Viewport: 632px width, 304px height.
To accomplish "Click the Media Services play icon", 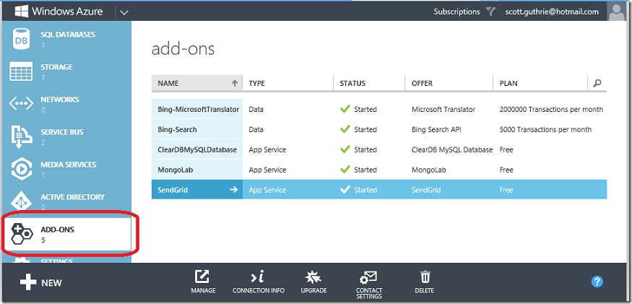I will coord(21,169).
